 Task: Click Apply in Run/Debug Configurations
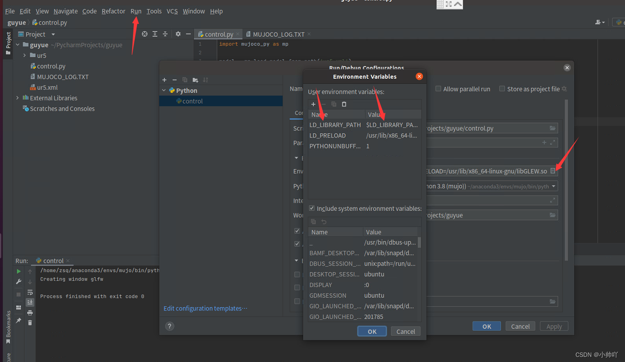click(554, 326)
